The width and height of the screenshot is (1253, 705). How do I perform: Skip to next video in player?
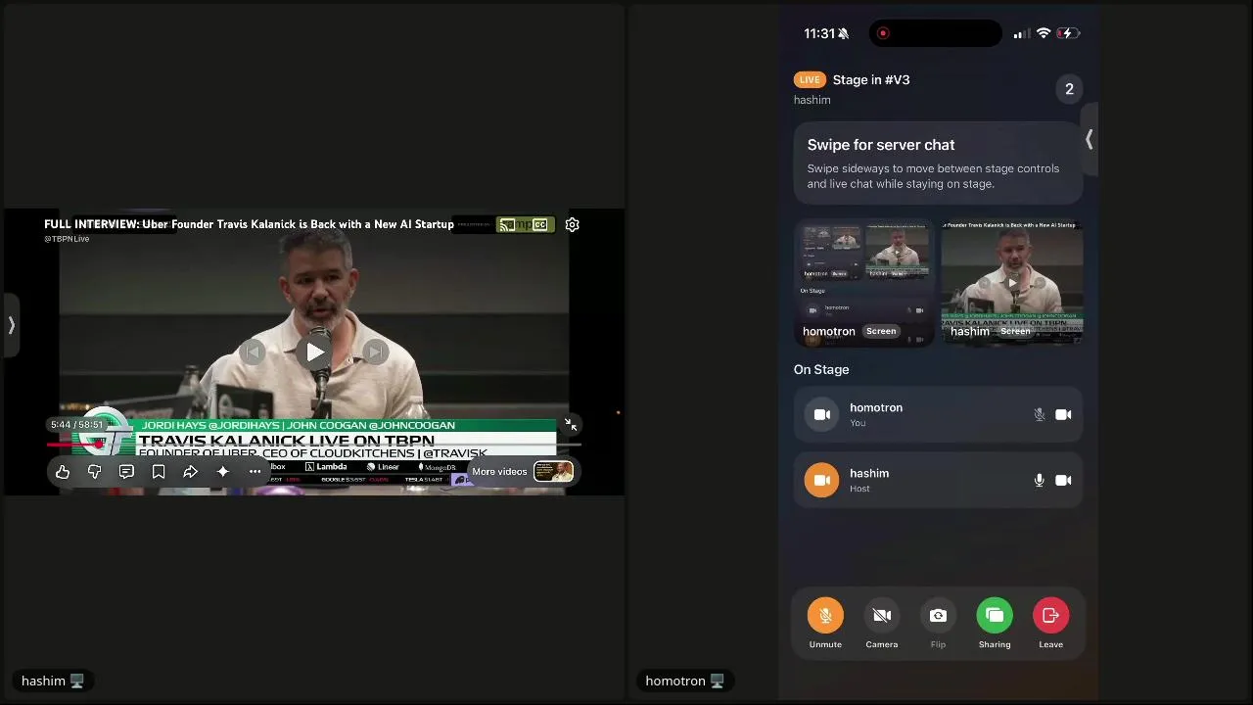coord(376,352)
